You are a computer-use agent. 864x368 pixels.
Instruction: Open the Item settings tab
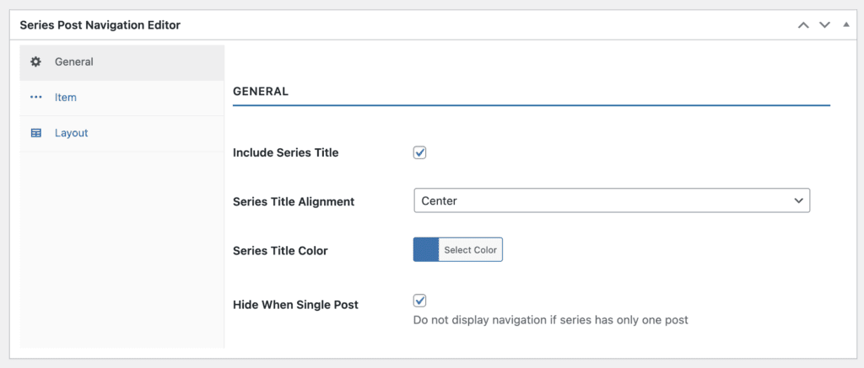(66, 98)
